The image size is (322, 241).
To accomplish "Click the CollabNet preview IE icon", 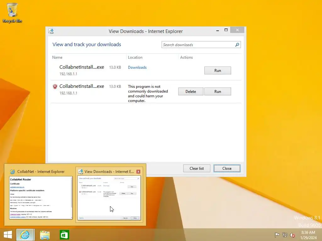I will [x=13, y=172].
